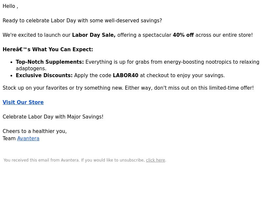Click the unsubscribe 'click here' link
This screenshot has width=263, height=197.
[155, 160]
